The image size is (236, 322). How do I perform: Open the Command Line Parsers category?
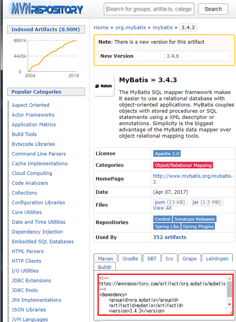39,154
